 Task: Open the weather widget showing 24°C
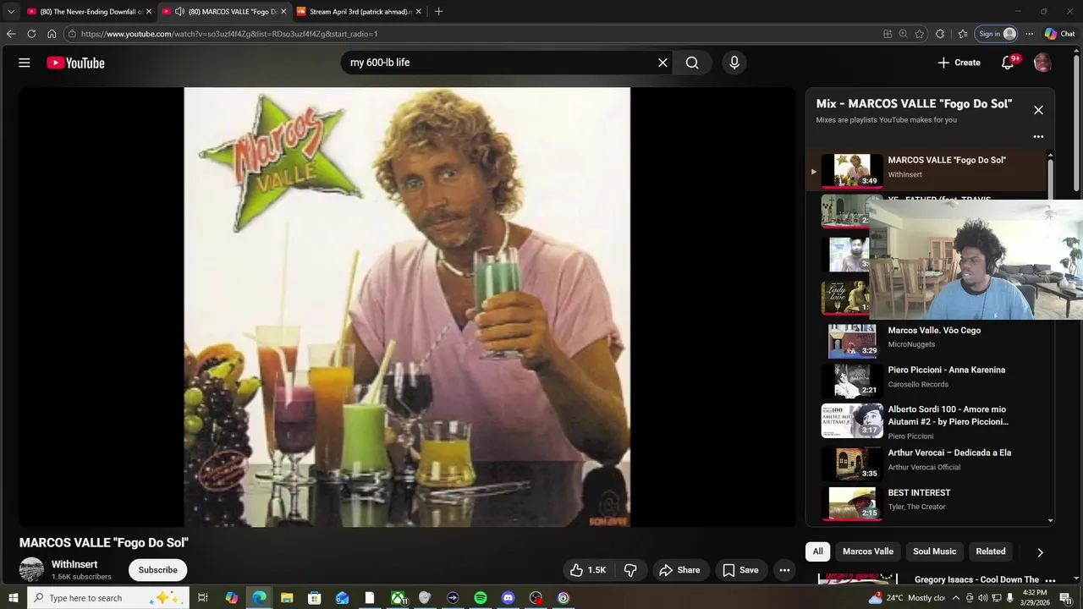(907, 598)
